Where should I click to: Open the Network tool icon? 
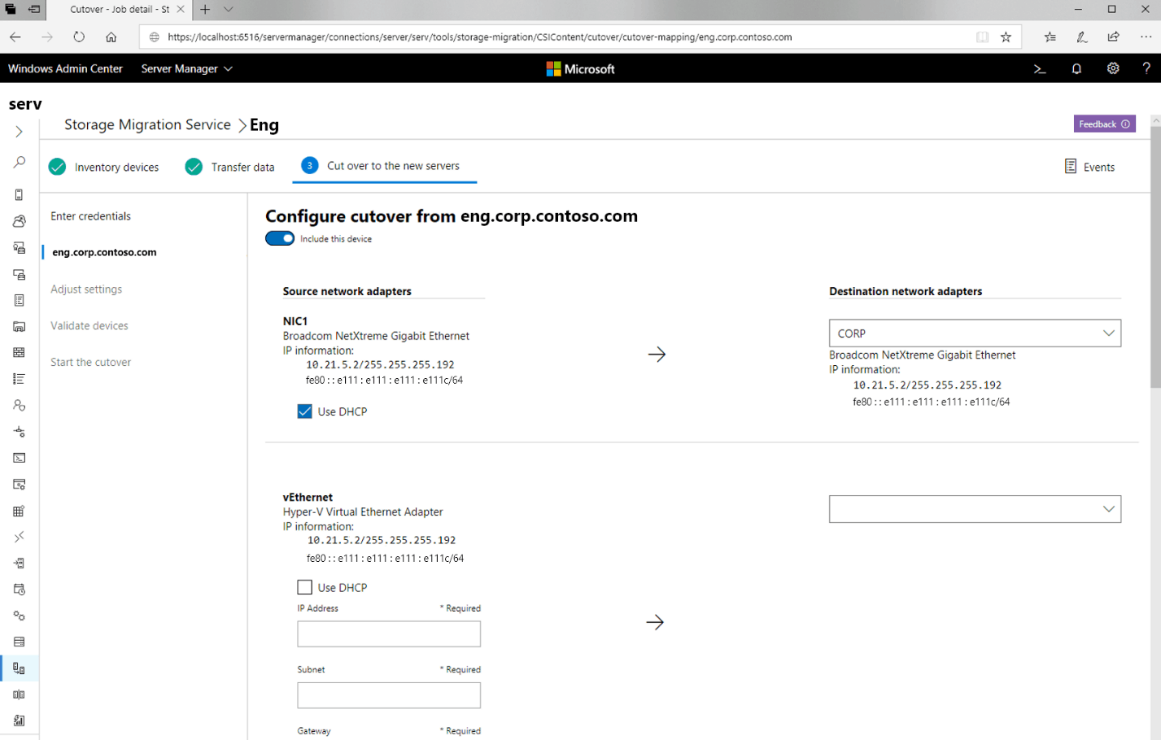(x=19, y=432)
